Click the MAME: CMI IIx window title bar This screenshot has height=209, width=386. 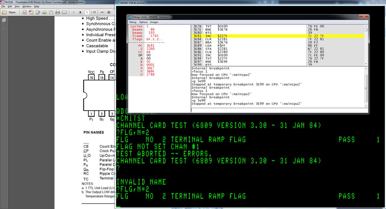(x=251, y=3)
